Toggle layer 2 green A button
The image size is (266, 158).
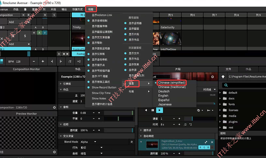tap(39, 33)
